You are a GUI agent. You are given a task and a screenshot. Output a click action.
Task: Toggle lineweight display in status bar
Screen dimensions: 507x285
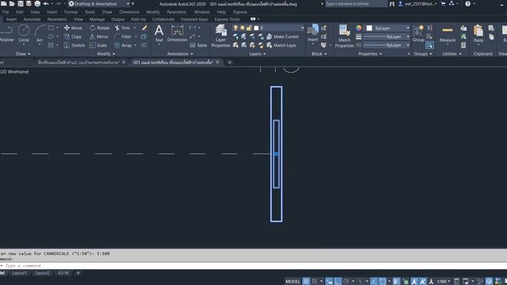click(x=396, y=282)
